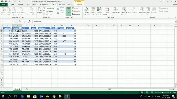Open the DESIGN table tools tab
This screenshot has width=177, height=99.
click(x=79, y=5)
